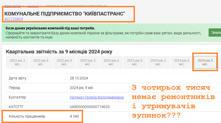Open company code #31725604 link
The height and width of the screenshot is (123, 221).
[x=14, y=19]
